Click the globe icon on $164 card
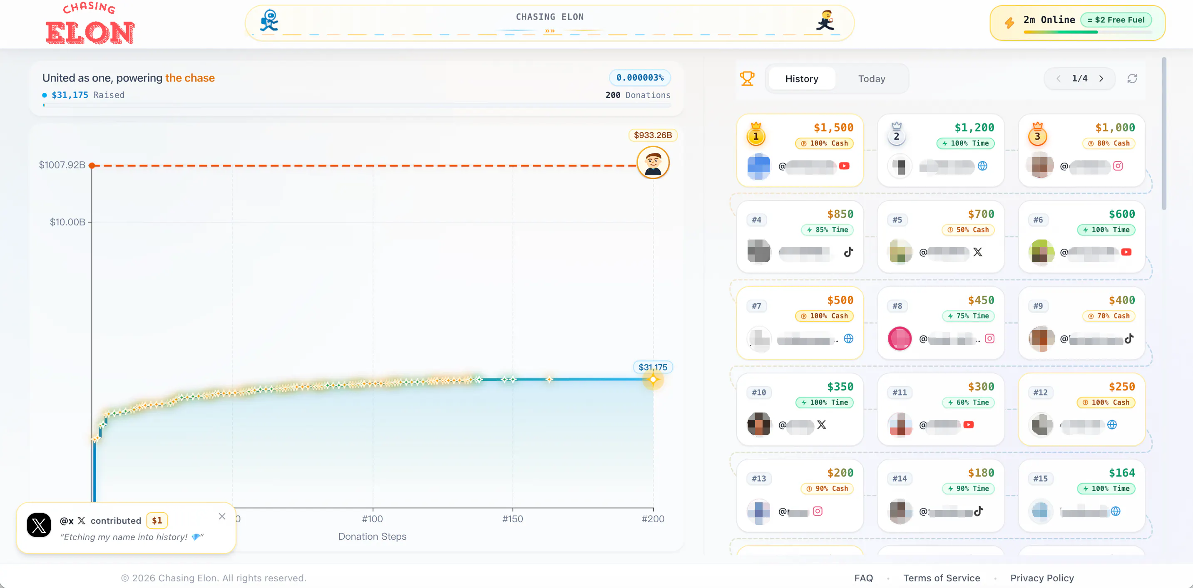The height and width of the screenshot is (588, 1193). (x=1115, y=511)
